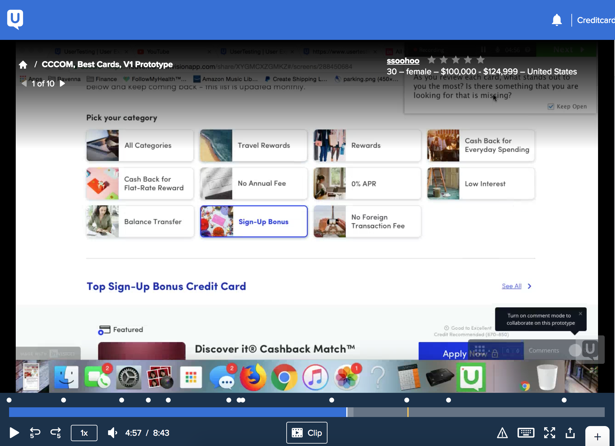
Task: Open the Creditcard account menu
Action: (x=595, y=20)
